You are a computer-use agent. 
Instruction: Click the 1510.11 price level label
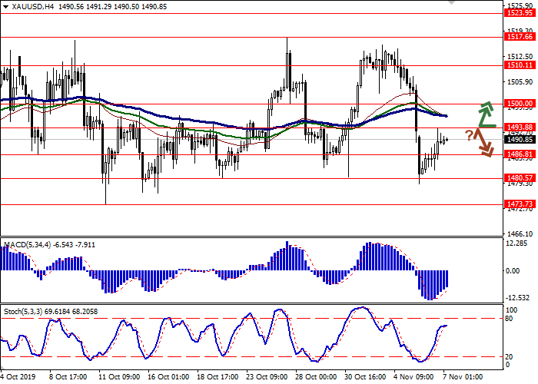pos(520,65)
